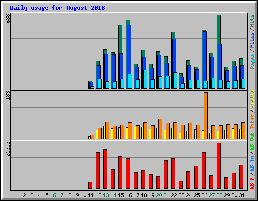Click the red kB bar for day 13
The height and width of the screenshot is (201, 258).
pyautogui.click(x=105, y=169)
